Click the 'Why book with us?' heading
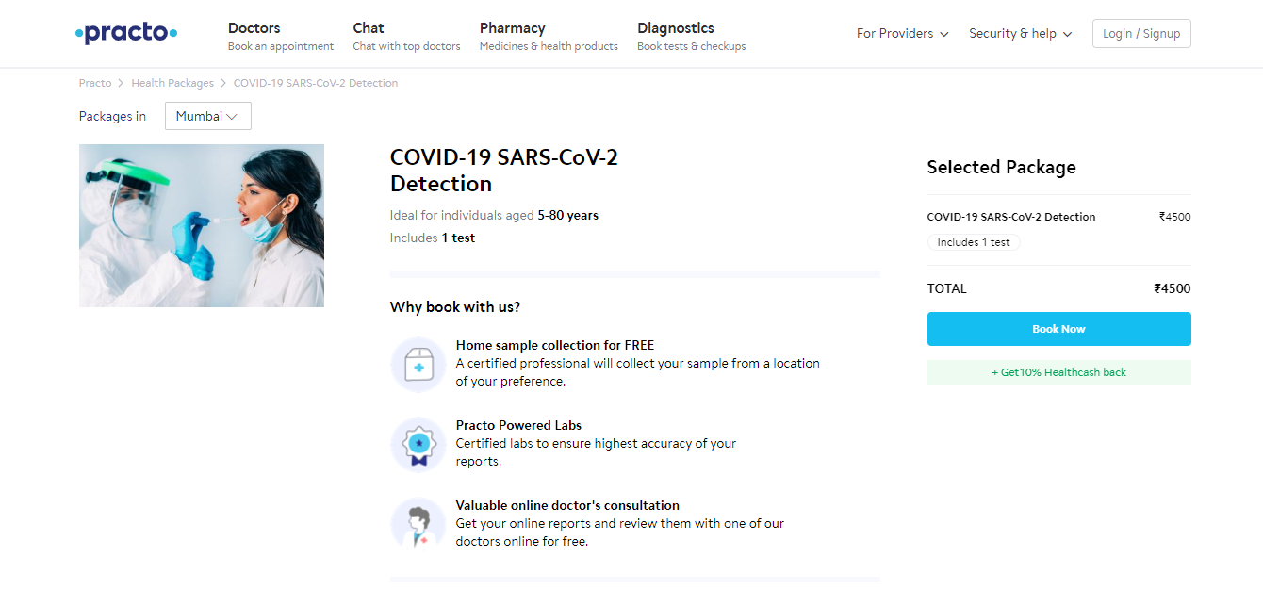Screen dimensions: 1263x607 [x=455, y=307]
